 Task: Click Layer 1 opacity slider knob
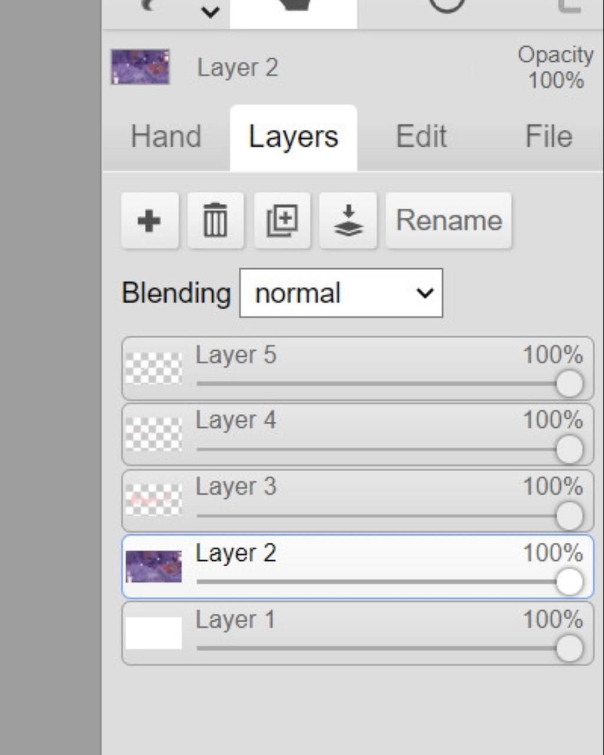tap(569, 649)
